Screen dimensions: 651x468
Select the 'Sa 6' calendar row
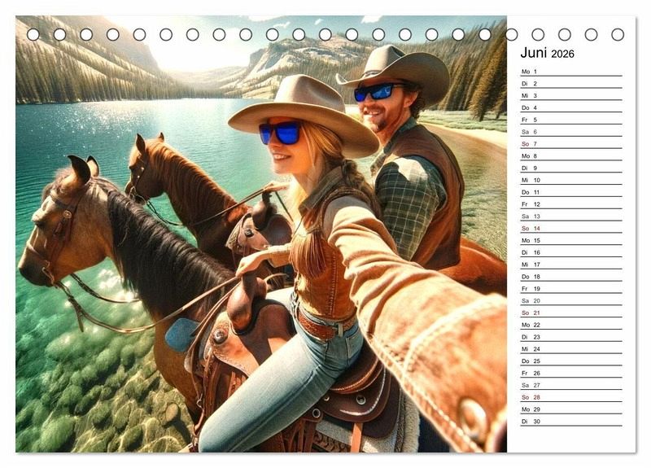571,132
